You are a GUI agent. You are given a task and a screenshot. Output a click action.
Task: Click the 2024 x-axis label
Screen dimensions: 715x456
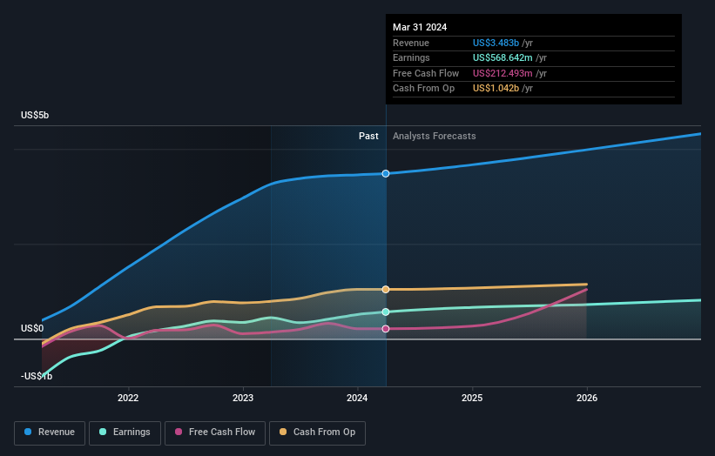(x=357, y=398)
